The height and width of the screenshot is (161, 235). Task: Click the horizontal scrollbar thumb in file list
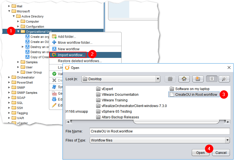(x=176, y=122)
